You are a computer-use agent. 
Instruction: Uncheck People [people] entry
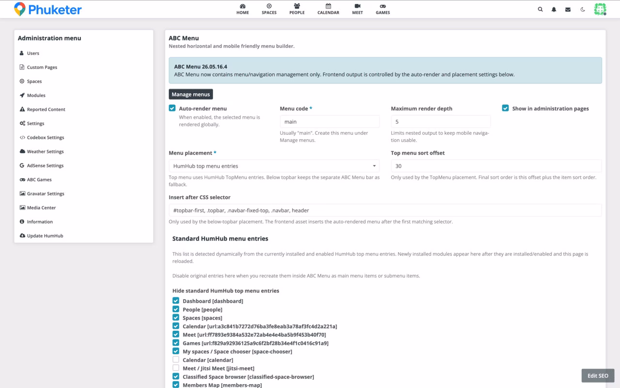176,309
